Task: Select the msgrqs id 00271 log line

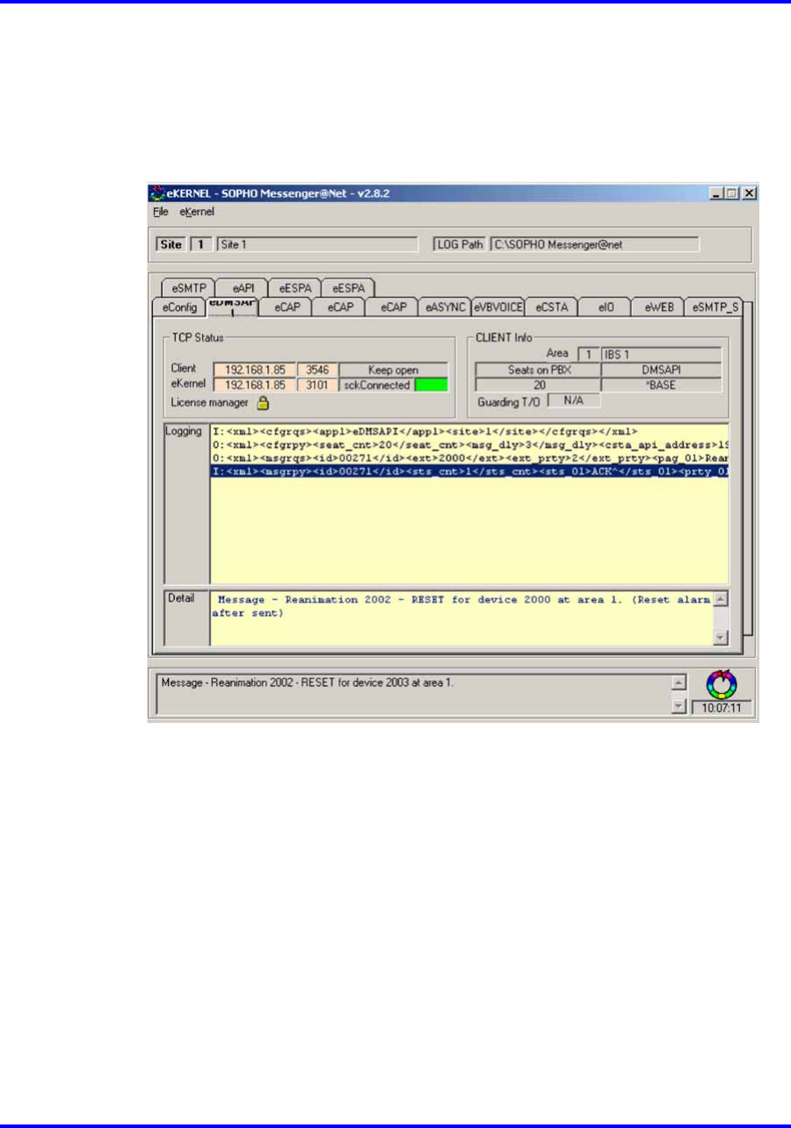Action: pyautogui.click(x=469, y=459)
